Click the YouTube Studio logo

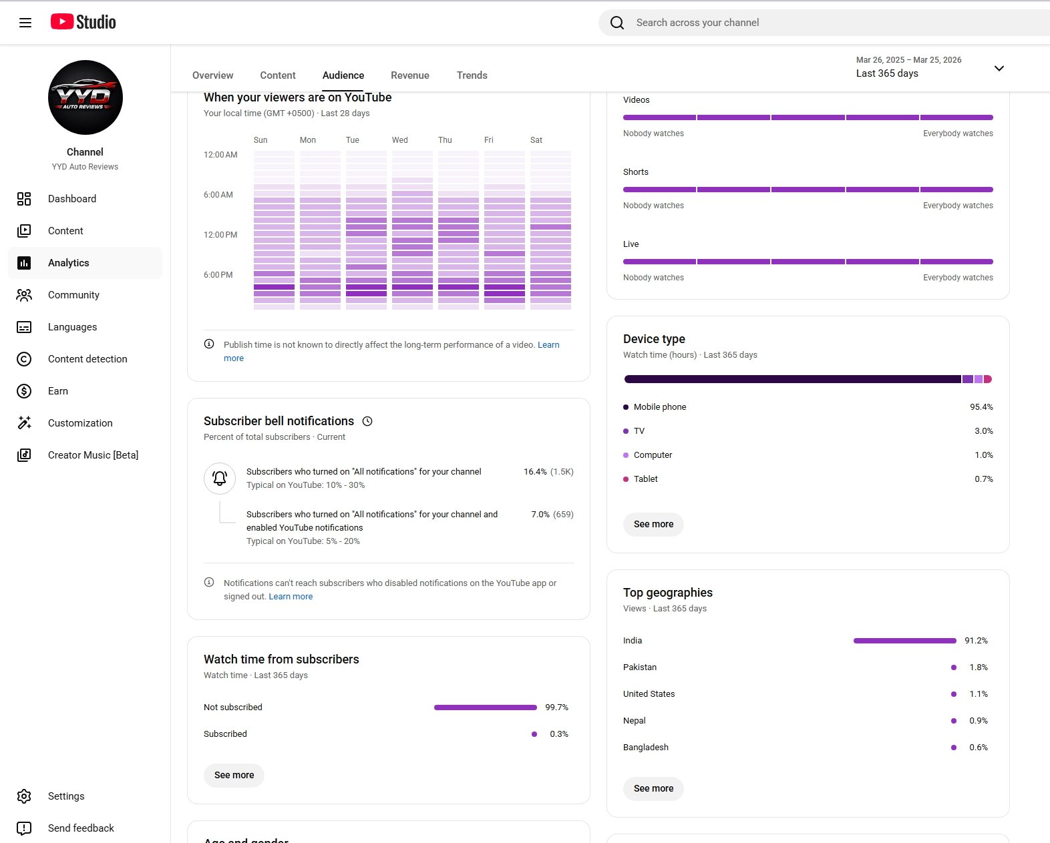[83, 22]
